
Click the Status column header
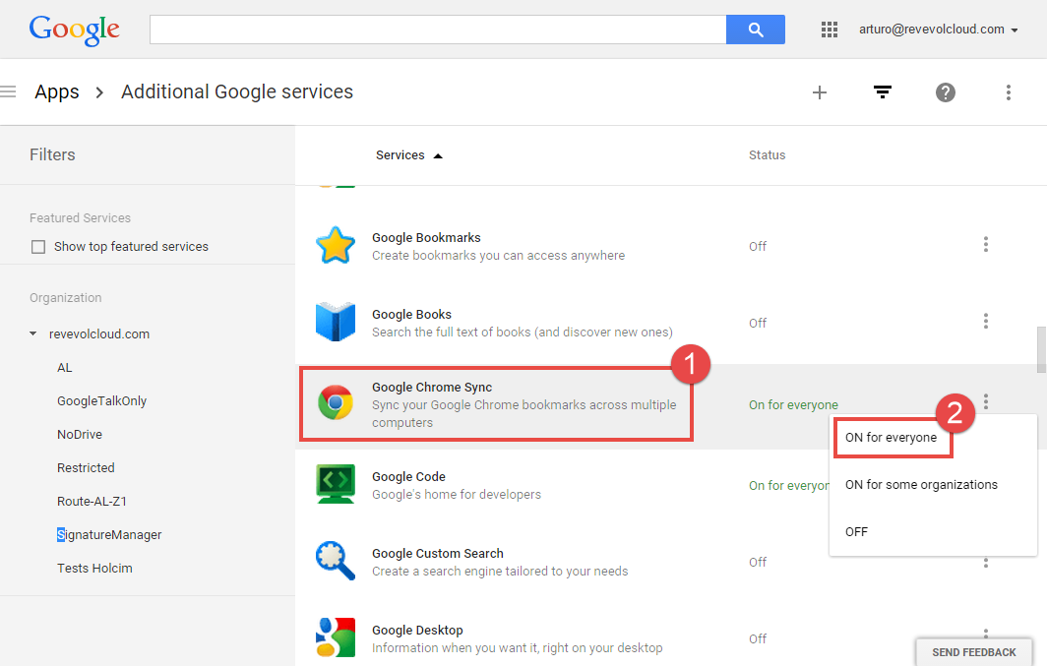point(767,154)
